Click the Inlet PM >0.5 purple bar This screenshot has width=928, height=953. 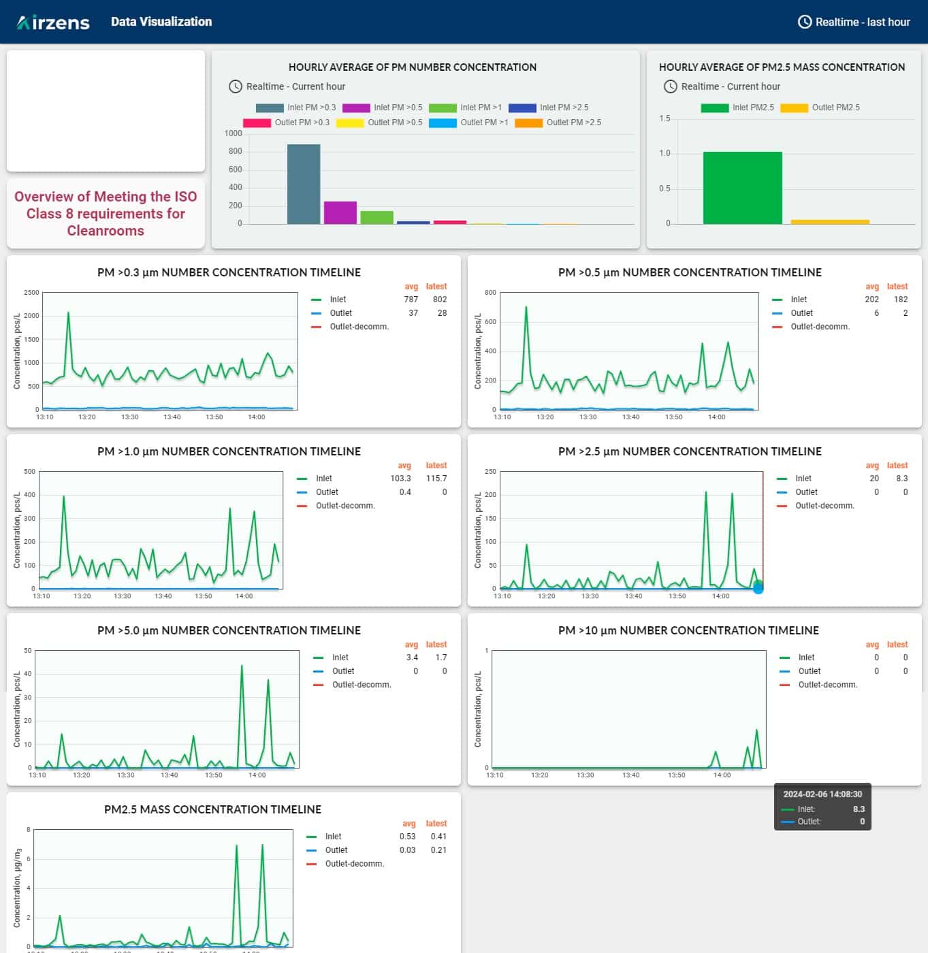pos(340,212)
